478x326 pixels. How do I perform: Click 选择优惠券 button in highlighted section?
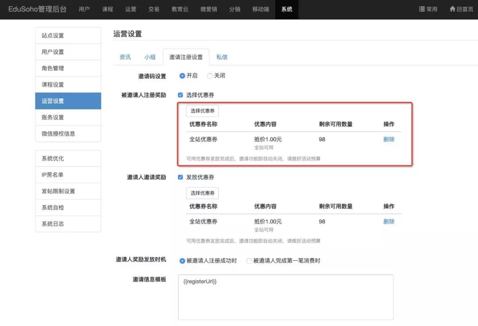click(202, 111)
